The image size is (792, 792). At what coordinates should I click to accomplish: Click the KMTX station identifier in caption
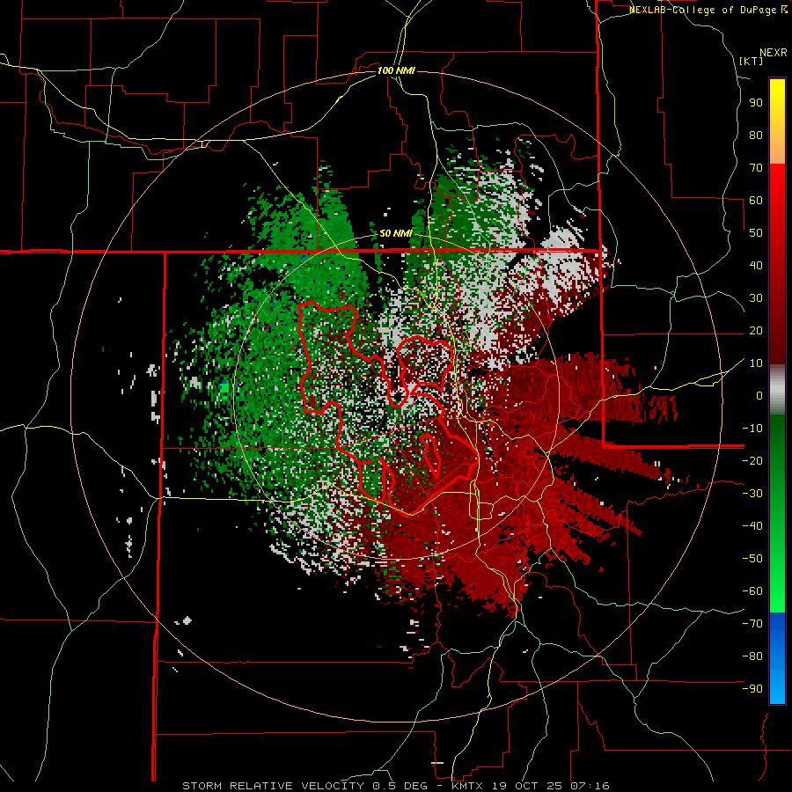(x=468, y=786)
